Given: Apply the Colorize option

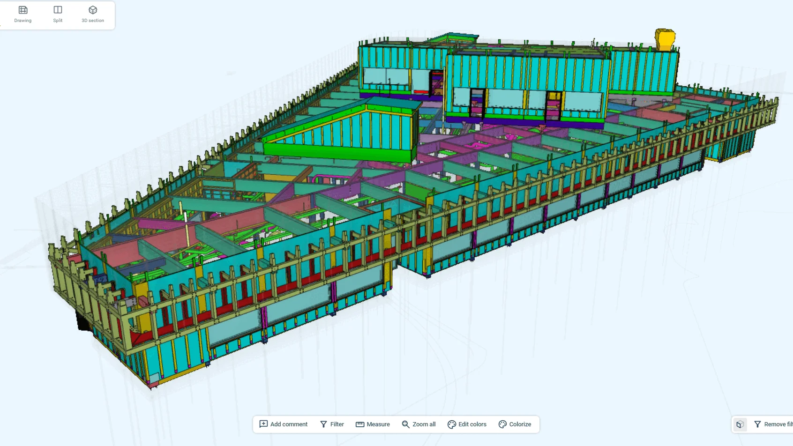Looking at the screenshot, I should [x=515, y=424].
